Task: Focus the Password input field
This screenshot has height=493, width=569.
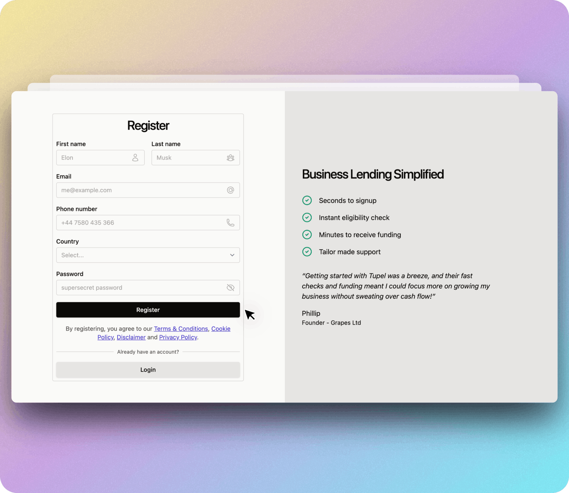Action: [x=141, y=288]
